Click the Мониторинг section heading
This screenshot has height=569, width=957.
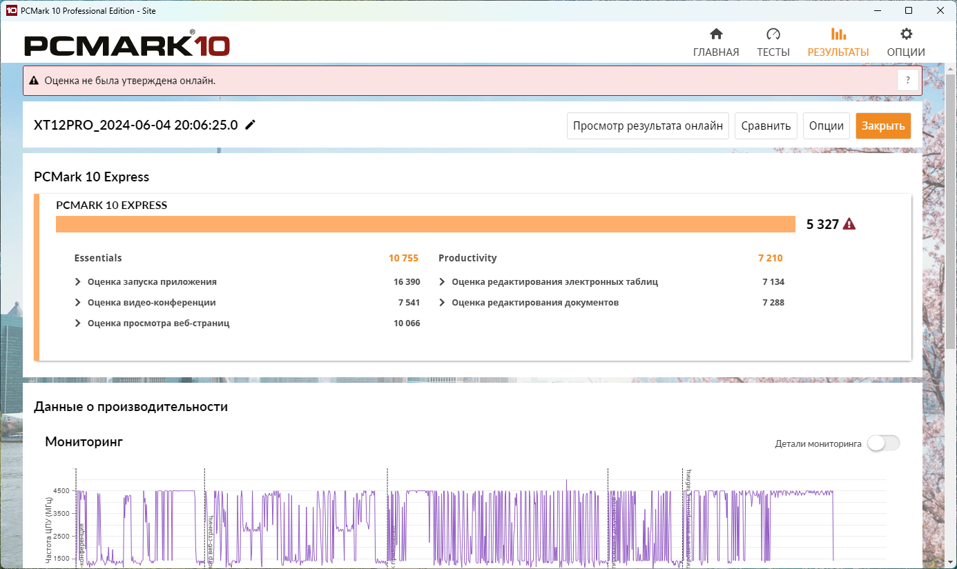pos(84,441)
